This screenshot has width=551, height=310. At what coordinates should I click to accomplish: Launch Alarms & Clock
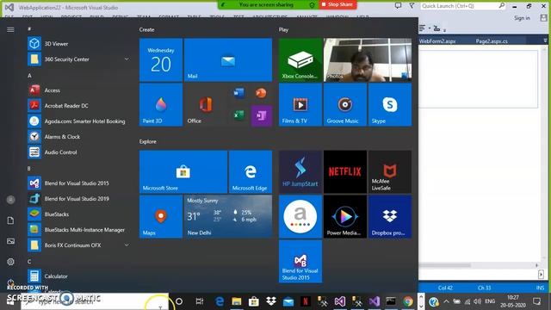[x=78, y=137]
